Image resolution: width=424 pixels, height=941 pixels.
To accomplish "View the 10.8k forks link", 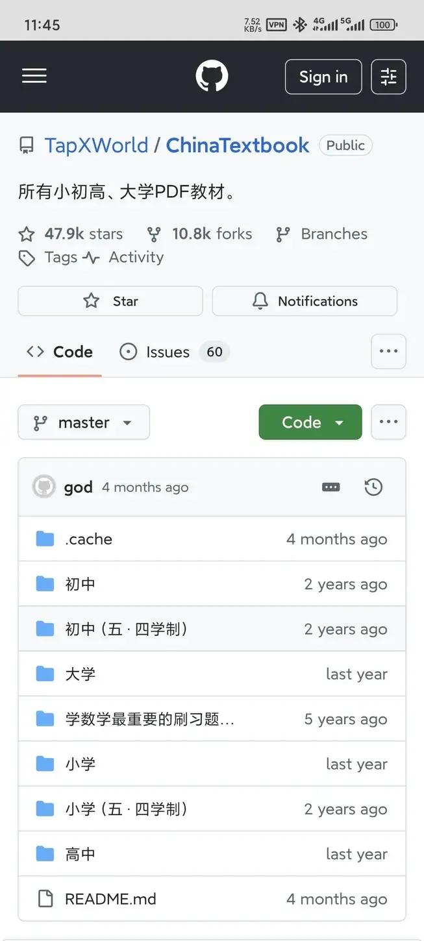I will coord(200,234).
